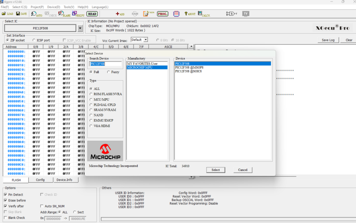Expand the Select IC dropdown arrow
Viewport: 356px width, 223px height.
[80, 28]
